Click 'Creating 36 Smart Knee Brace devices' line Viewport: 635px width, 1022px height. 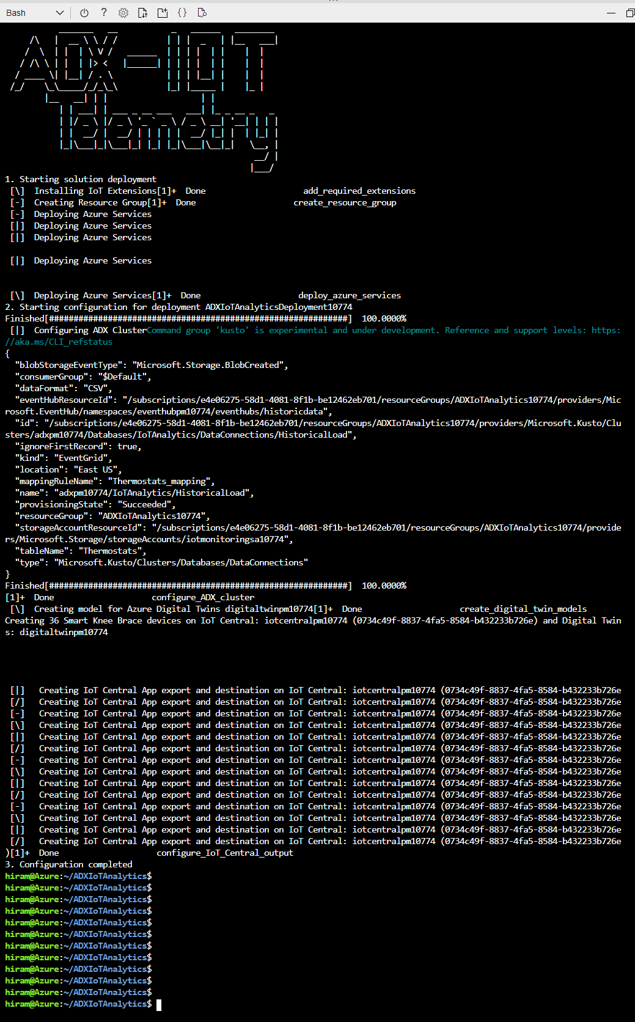coord(313,626)
